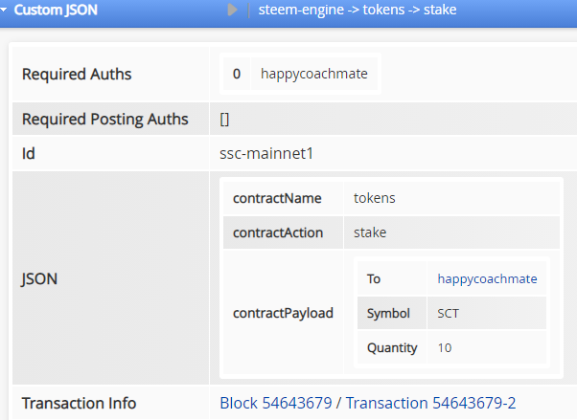Click the Required Auths label
577x420 pixels.
(77, 75)
